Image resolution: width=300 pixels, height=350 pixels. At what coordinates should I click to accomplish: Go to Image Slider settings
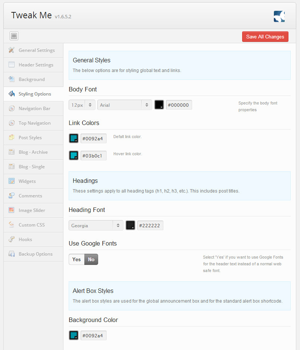[32, 210]
